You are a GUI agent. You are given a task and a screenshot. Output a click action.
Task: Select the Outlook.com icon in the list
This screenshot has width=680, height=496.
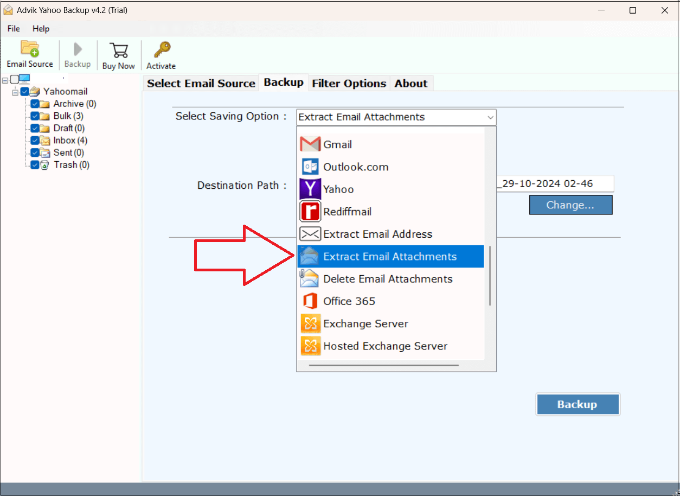[310, 167]
